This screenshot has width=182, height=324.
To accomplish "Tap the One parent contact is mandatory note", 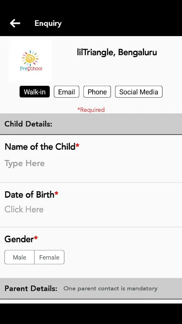I will [x=110, y=288].
